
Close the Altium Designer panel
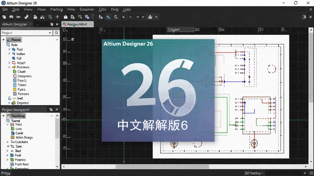[x=57, y=24]
